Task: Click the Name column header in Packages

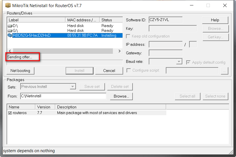Action: tap(21, 107)
